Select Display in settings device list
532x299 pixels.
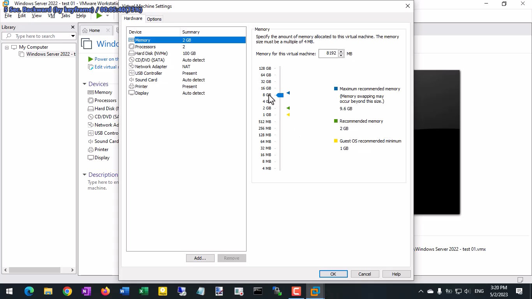coord(142,93)
